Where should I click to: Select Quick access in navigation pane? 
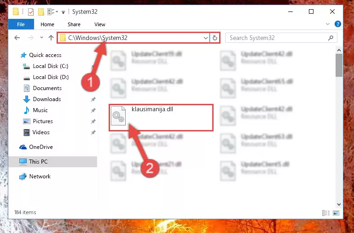click(45, 55)
